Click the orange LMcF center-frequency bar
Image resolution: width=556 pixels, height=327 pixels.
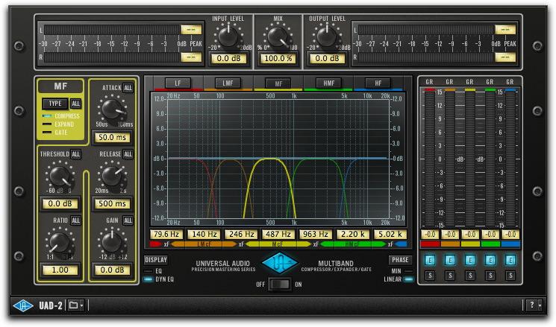pos(204,244)
